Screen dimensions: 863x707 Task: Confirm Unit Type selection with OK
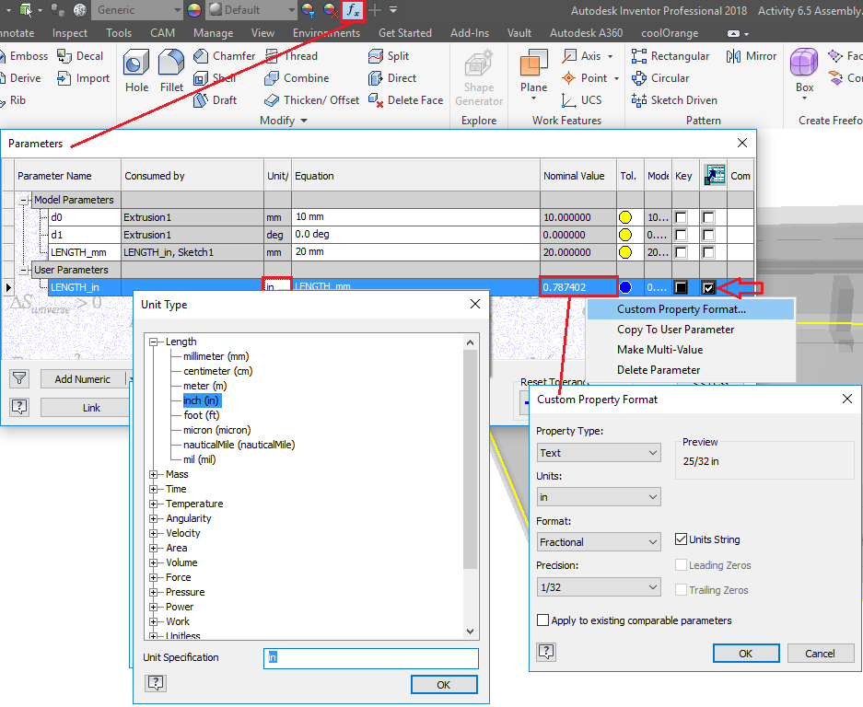[443, 684]
